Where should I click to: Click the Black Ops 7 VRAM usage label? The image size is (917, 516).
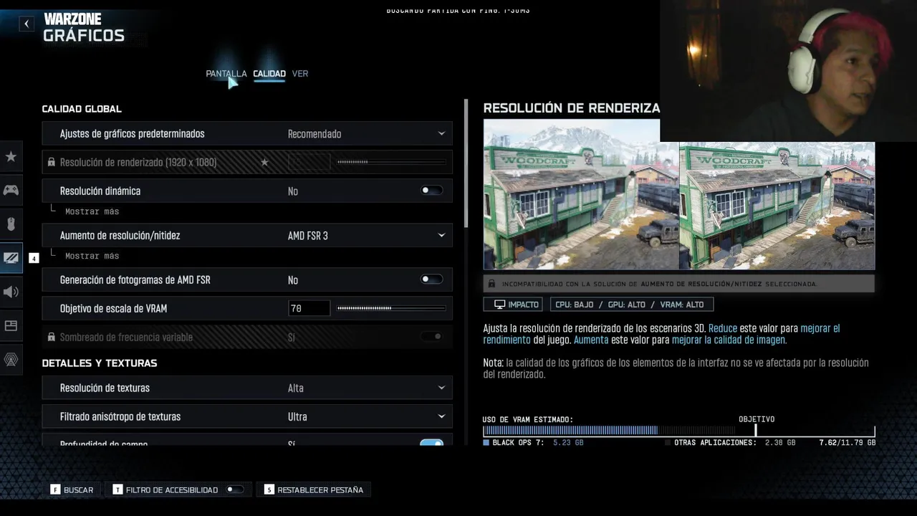(x=533, y=443)
